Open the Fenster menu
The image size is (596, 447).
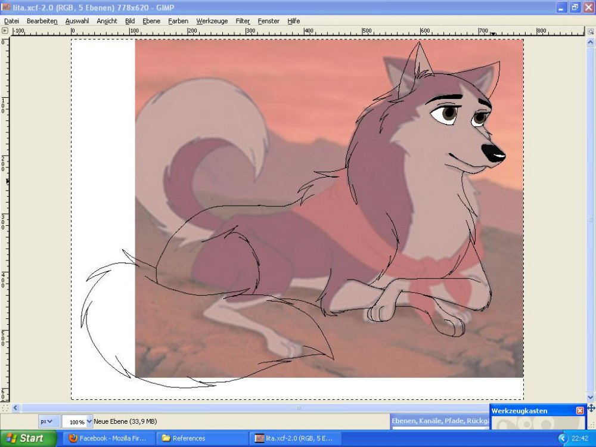point(268,21)
